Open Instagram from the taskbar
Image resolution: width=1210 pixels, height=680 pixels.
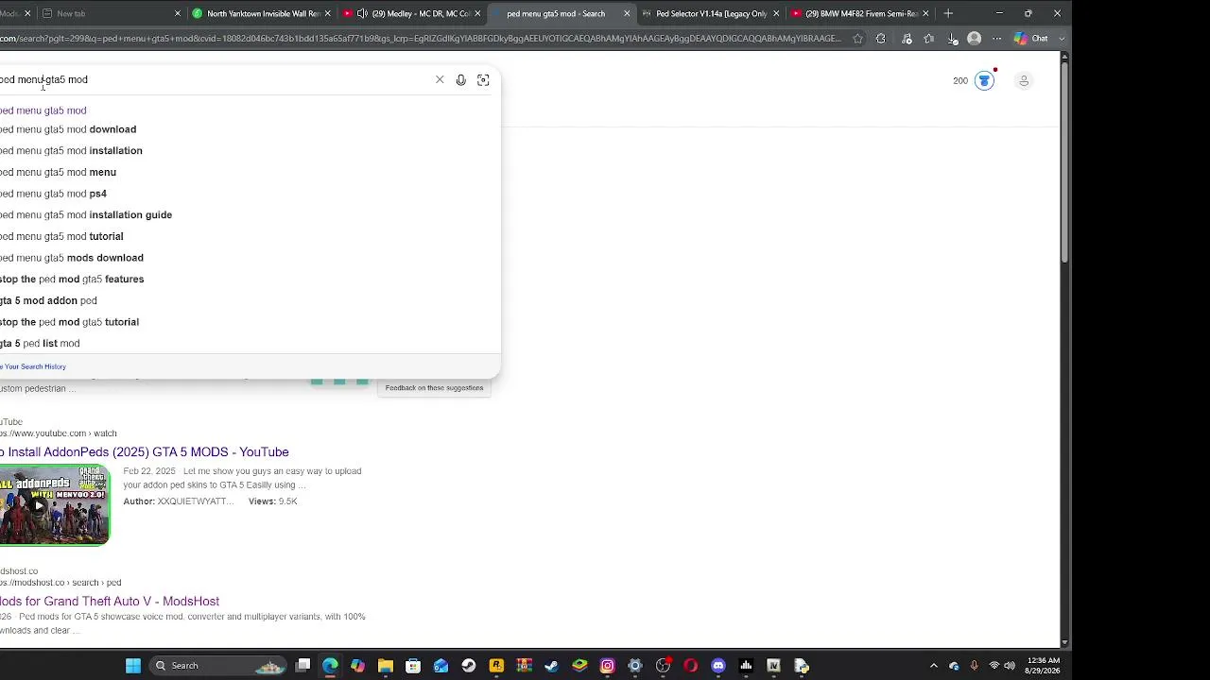pyautogui.click(x=607, y=666)
